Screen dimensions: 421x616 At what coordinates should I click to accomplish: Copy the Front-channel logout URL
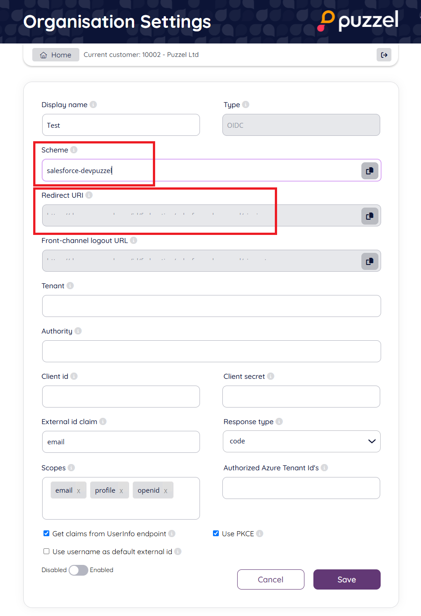pos(370,261)
